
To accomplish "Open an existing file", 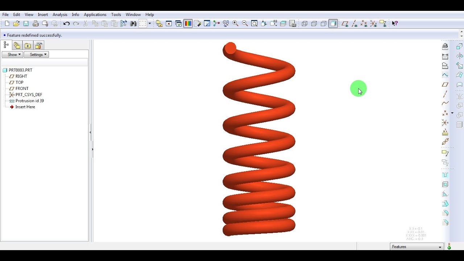I will 16,24.
